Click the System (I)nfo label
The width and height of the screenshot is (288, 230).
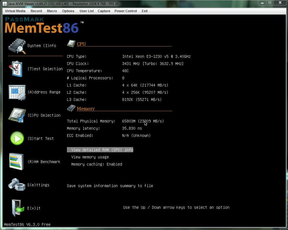(x=42, y=46)
